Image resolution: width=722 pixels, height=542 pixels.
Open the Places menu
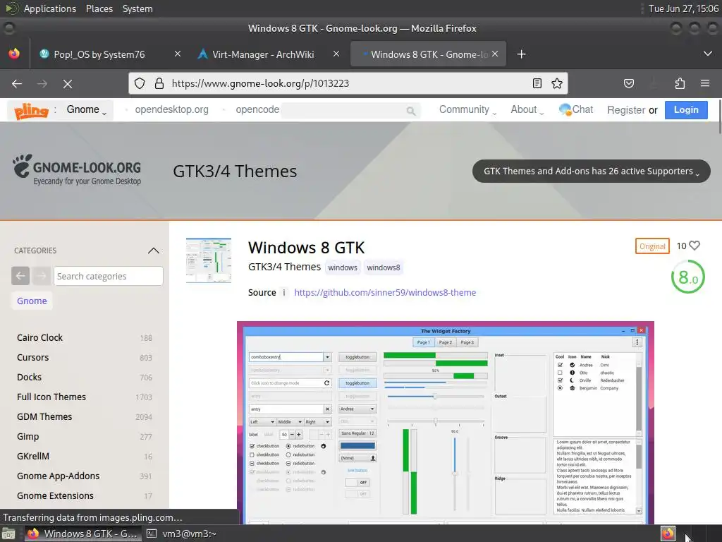point(99,8)
